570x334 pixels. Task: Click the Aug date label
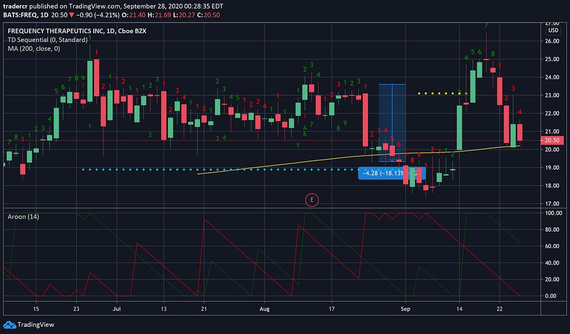pyautogui.click(x=264, y=309)
